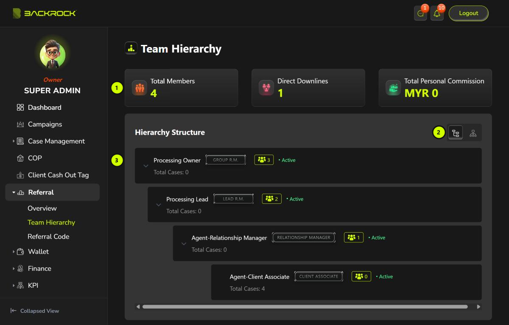Click the Finance icon in sidebar
This screenshot has height=325, width=509.
20,269
